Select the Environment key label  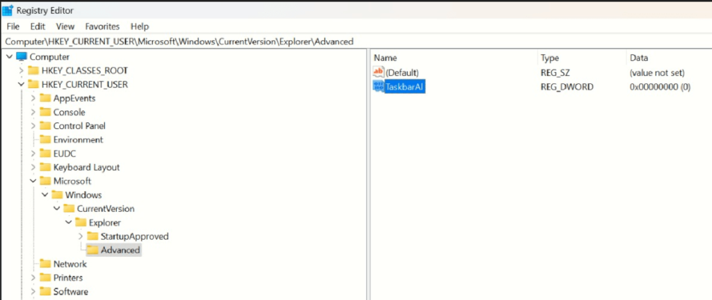coord(78,140)
